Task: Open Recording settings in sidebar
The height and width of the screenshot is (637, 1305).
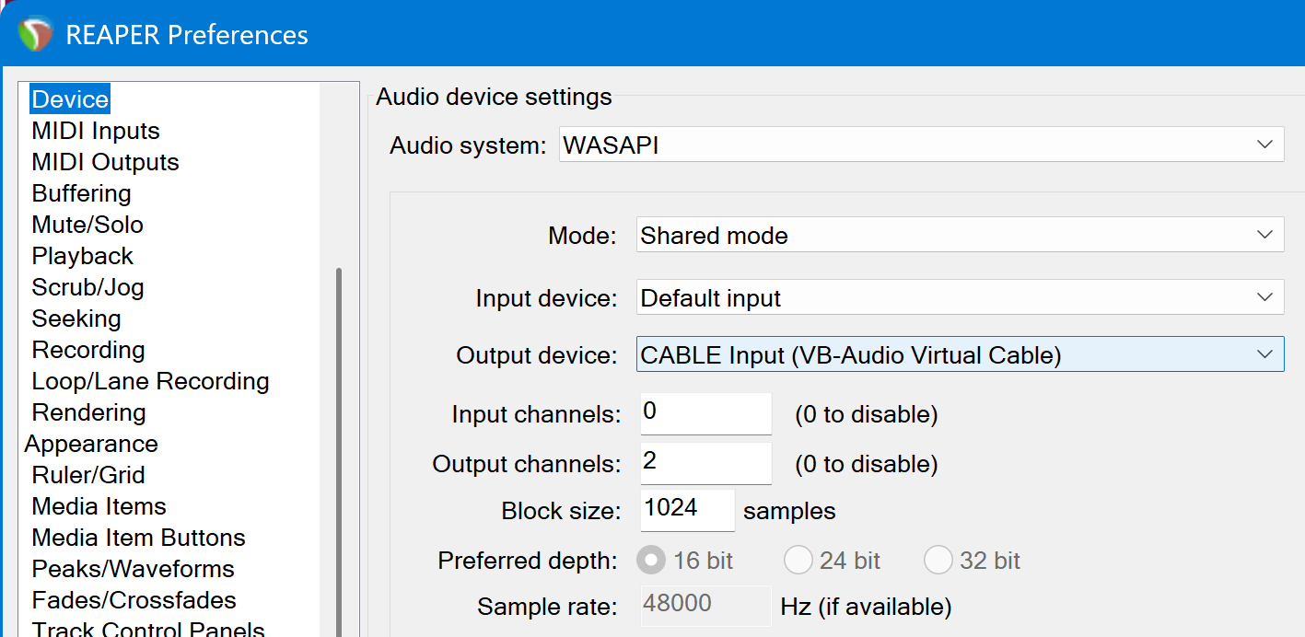Action: 88,350
